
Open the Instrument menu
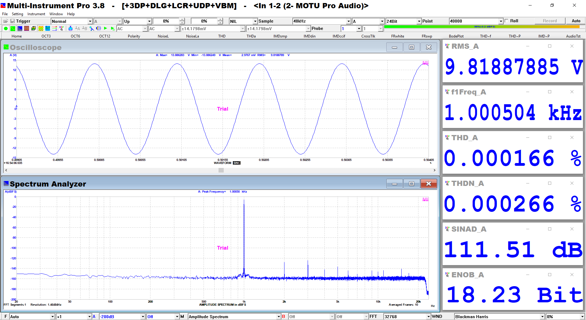[36, 14]
